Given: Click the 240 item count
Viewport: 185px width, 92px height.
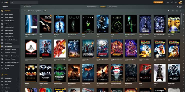Looking at the screenshot, I should (x=45, y=11).
